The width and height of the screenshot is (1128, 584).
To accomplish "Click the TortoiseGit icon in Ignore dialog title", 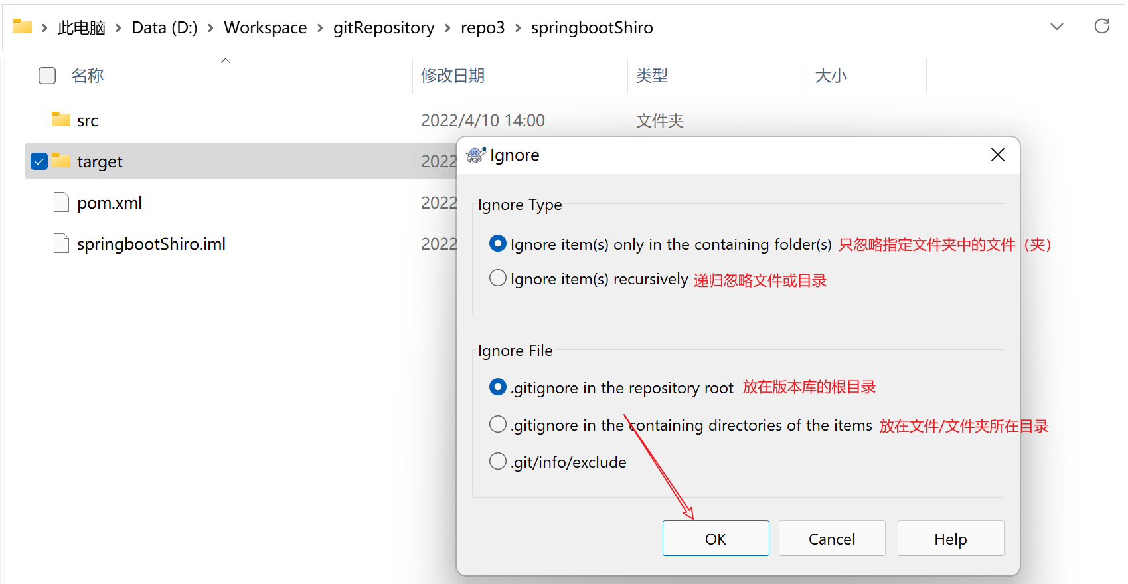I will coord(475,155).
